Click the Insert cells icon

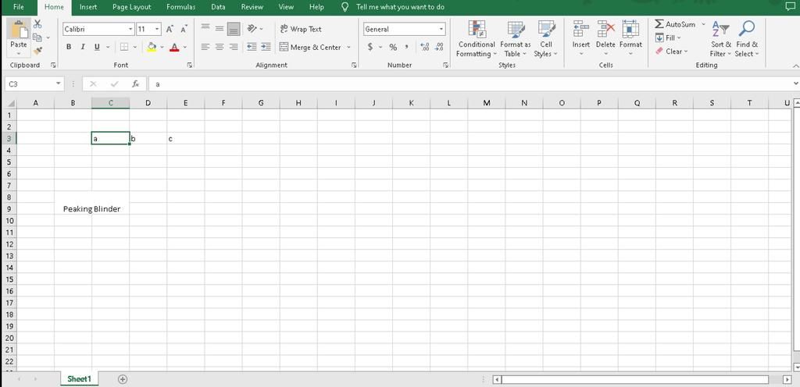(580, 29)
